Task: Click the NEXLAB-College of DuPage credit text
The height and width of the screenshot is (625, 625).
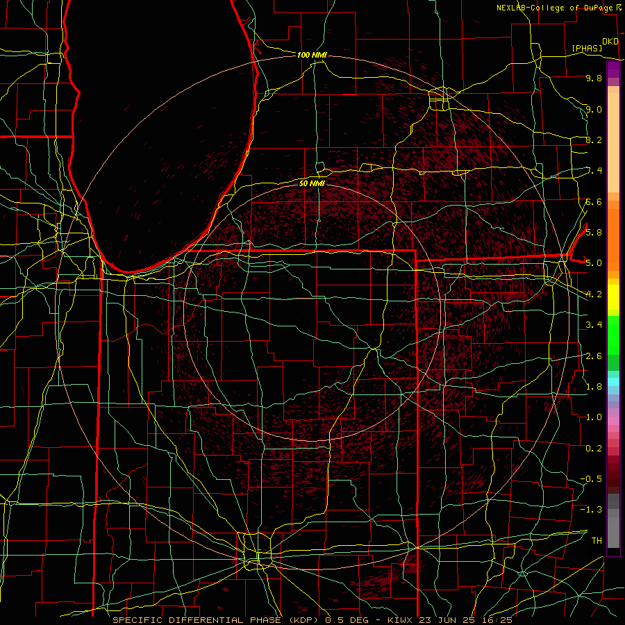Action: 554,8
